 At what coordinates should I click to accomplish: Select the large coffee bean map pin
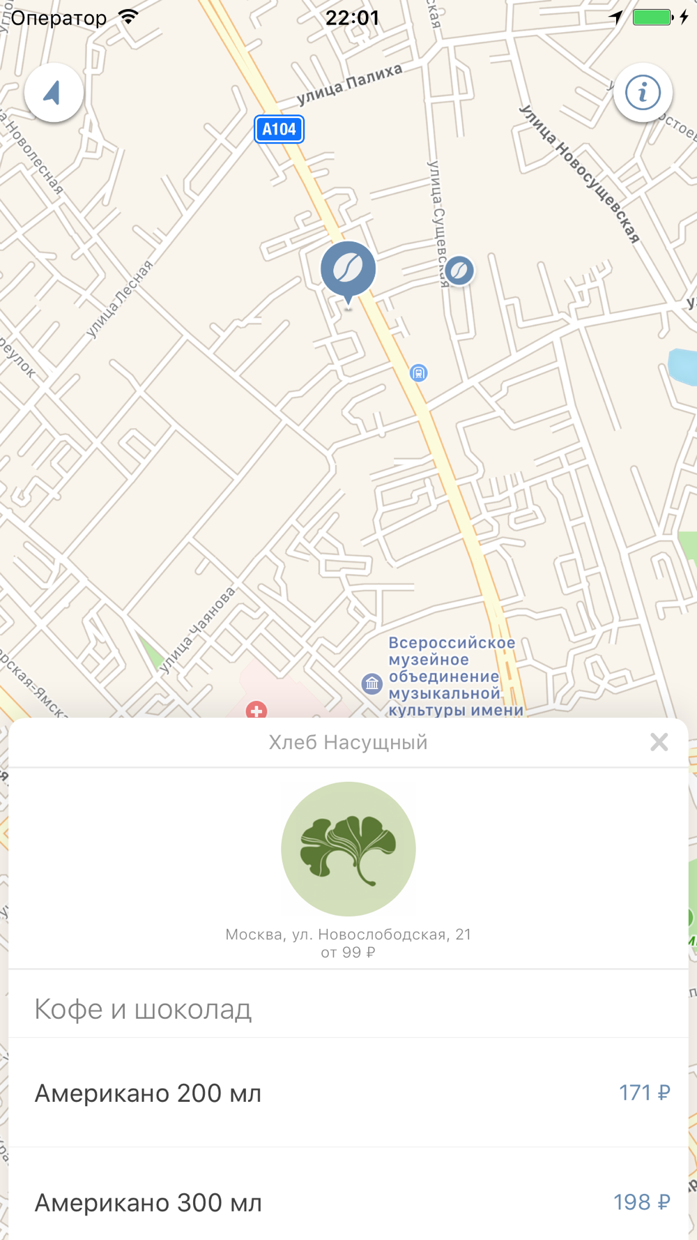point(348,272)
